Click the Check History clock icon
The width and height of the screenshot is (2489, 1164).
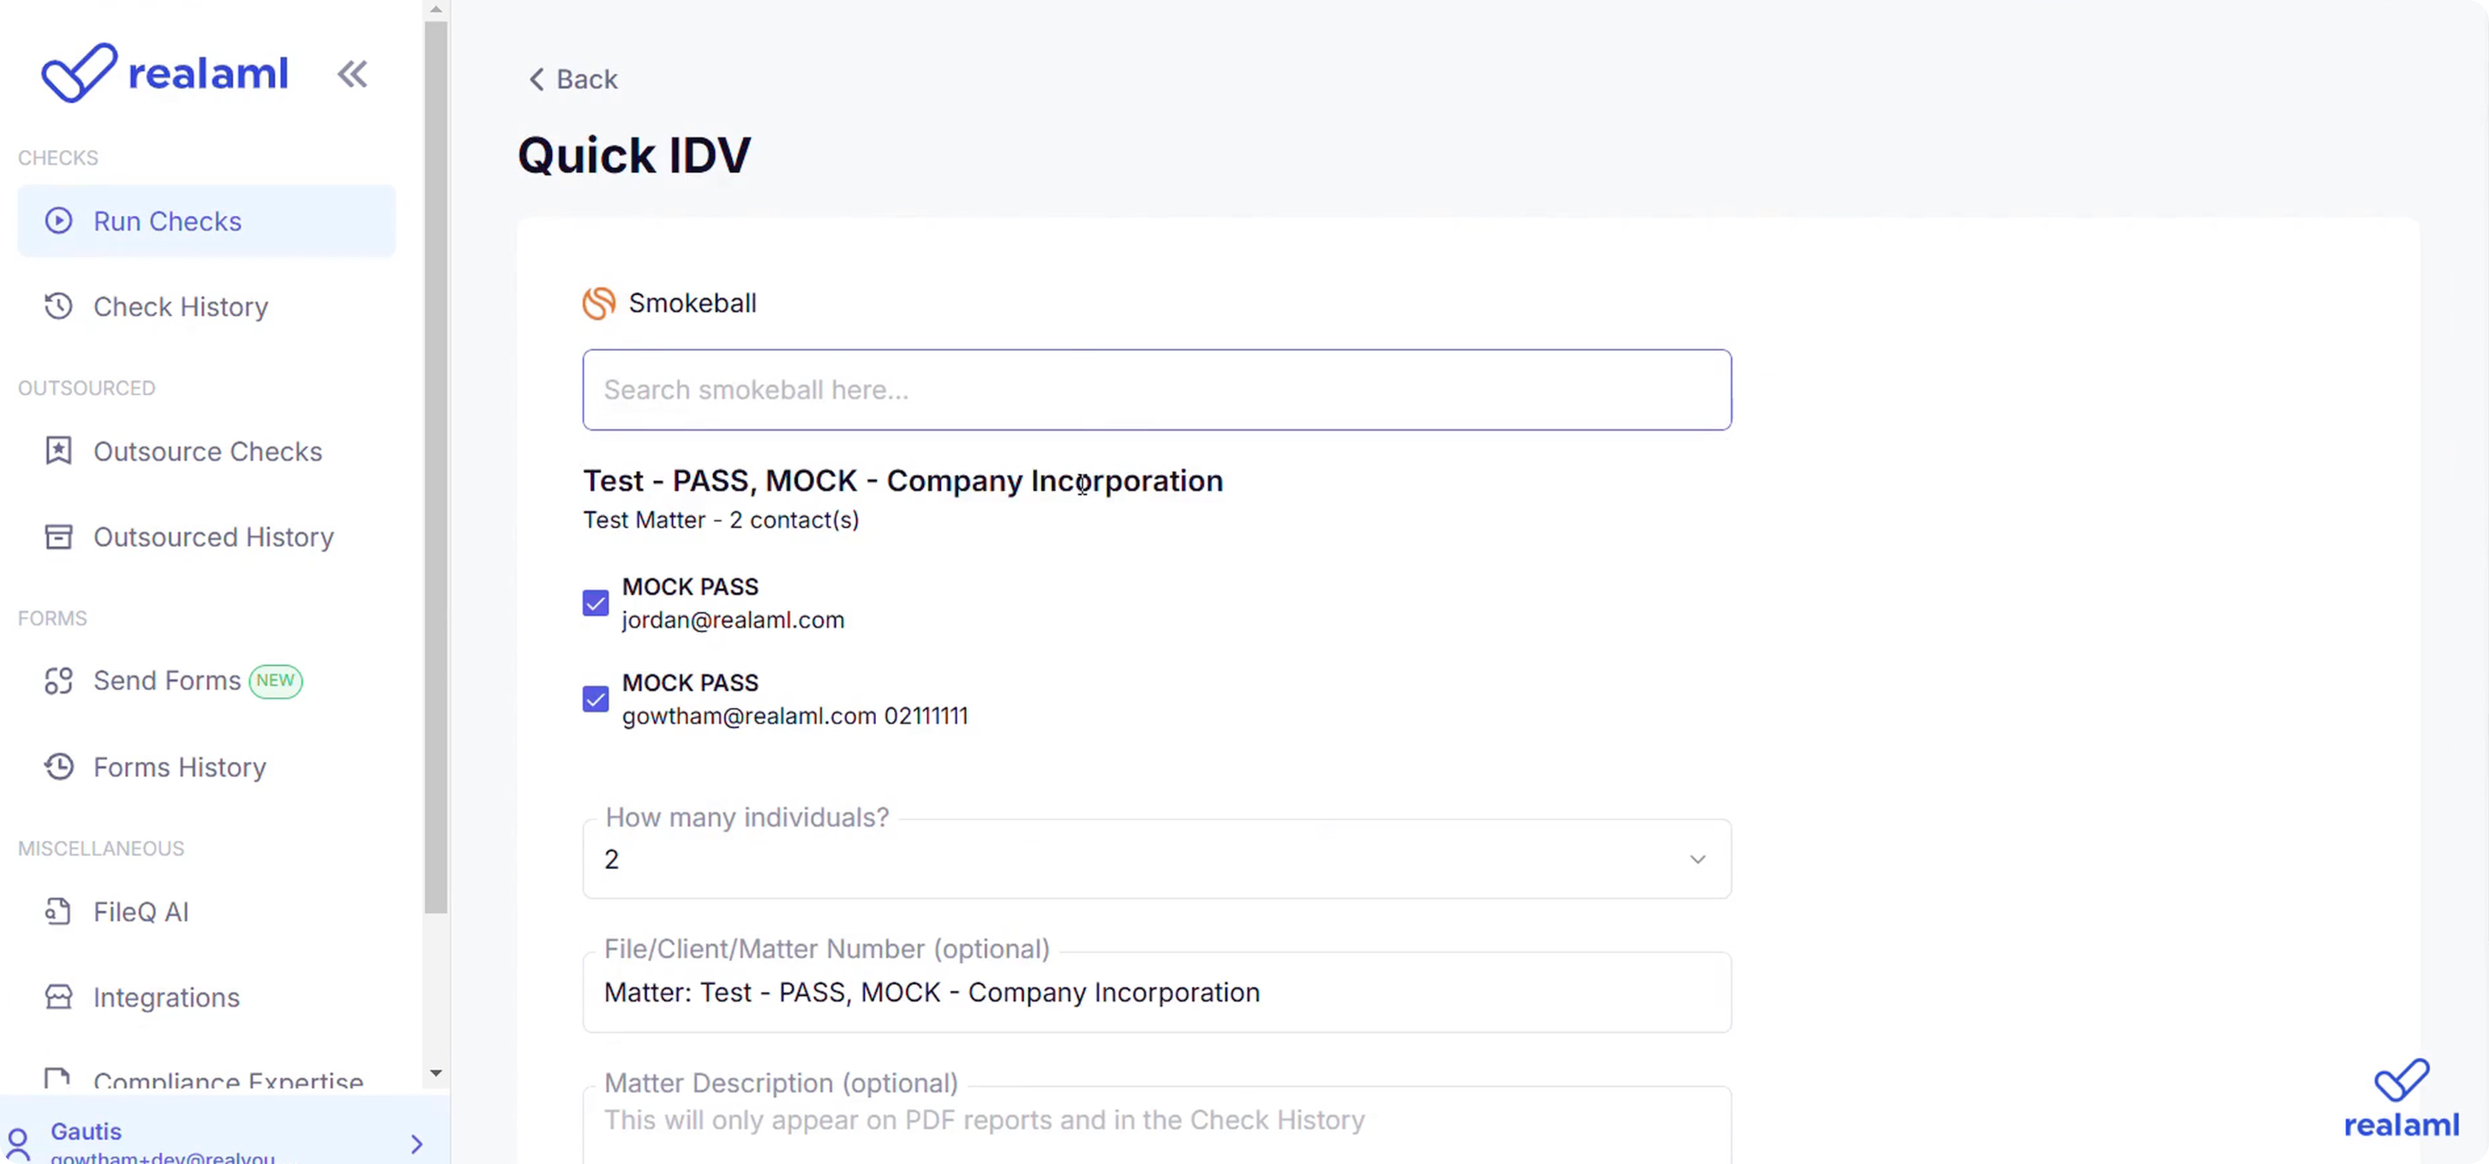point(59,306)
